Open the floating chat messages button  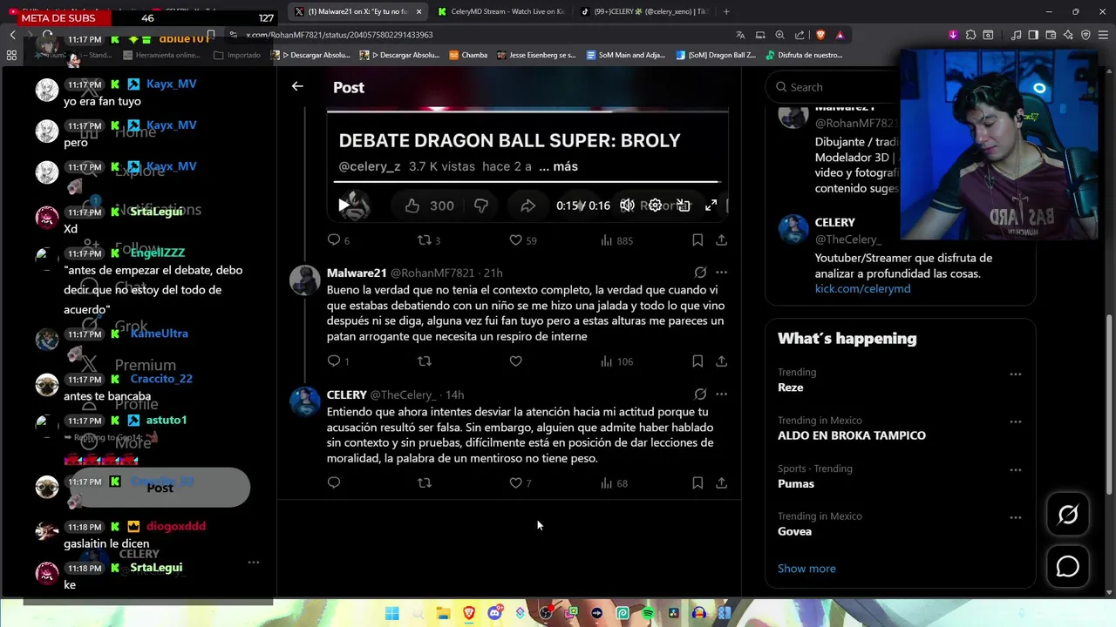[x=1068, y=567]
